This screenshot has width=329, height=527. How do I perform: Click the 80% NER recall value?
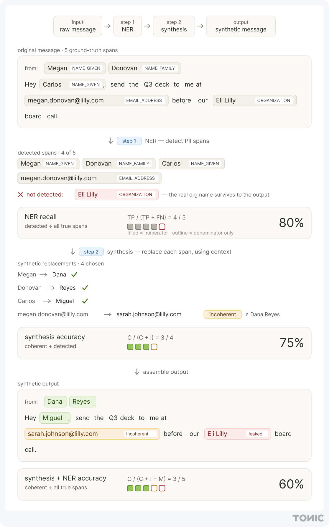[x=291, y=223]
